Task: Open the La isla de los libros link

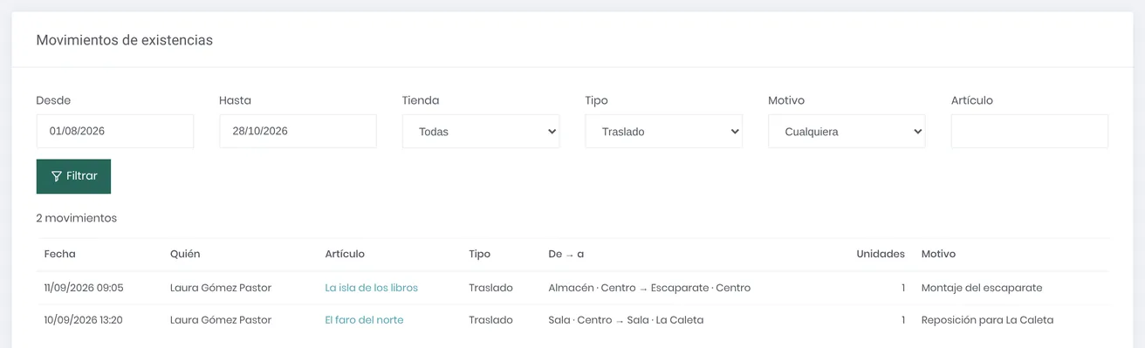Action: (x=372, y=288)
